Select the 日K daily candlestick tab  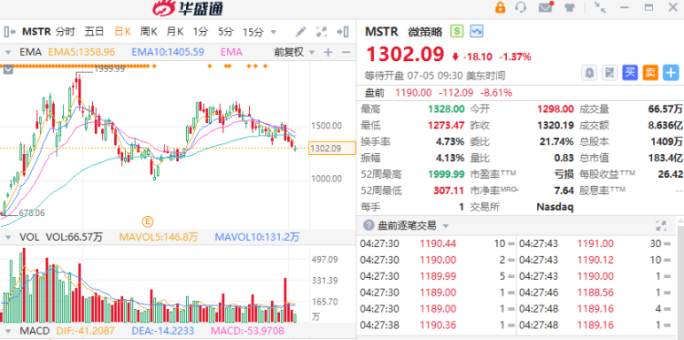[x=123, y=31]
